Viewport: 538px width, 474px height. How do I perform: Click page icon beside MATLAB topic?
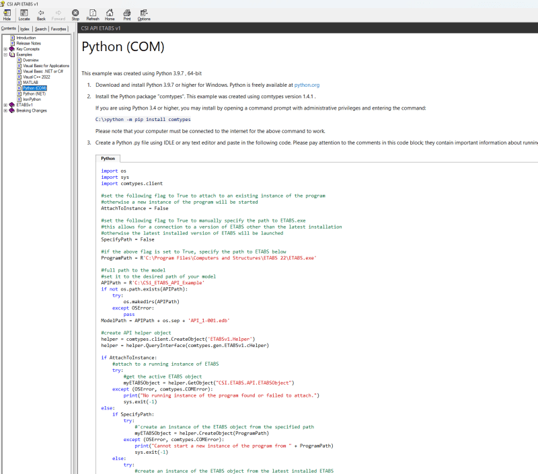pyautogui.click(x=20, y=82)
